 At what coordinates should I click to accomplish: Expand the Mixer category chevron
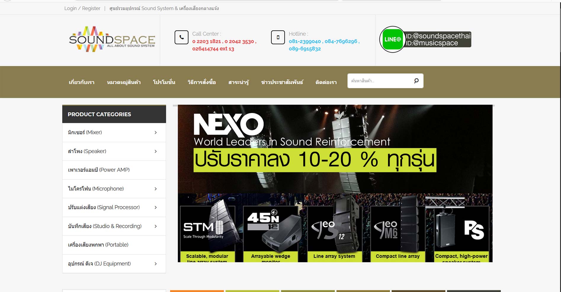pos(156,132)
